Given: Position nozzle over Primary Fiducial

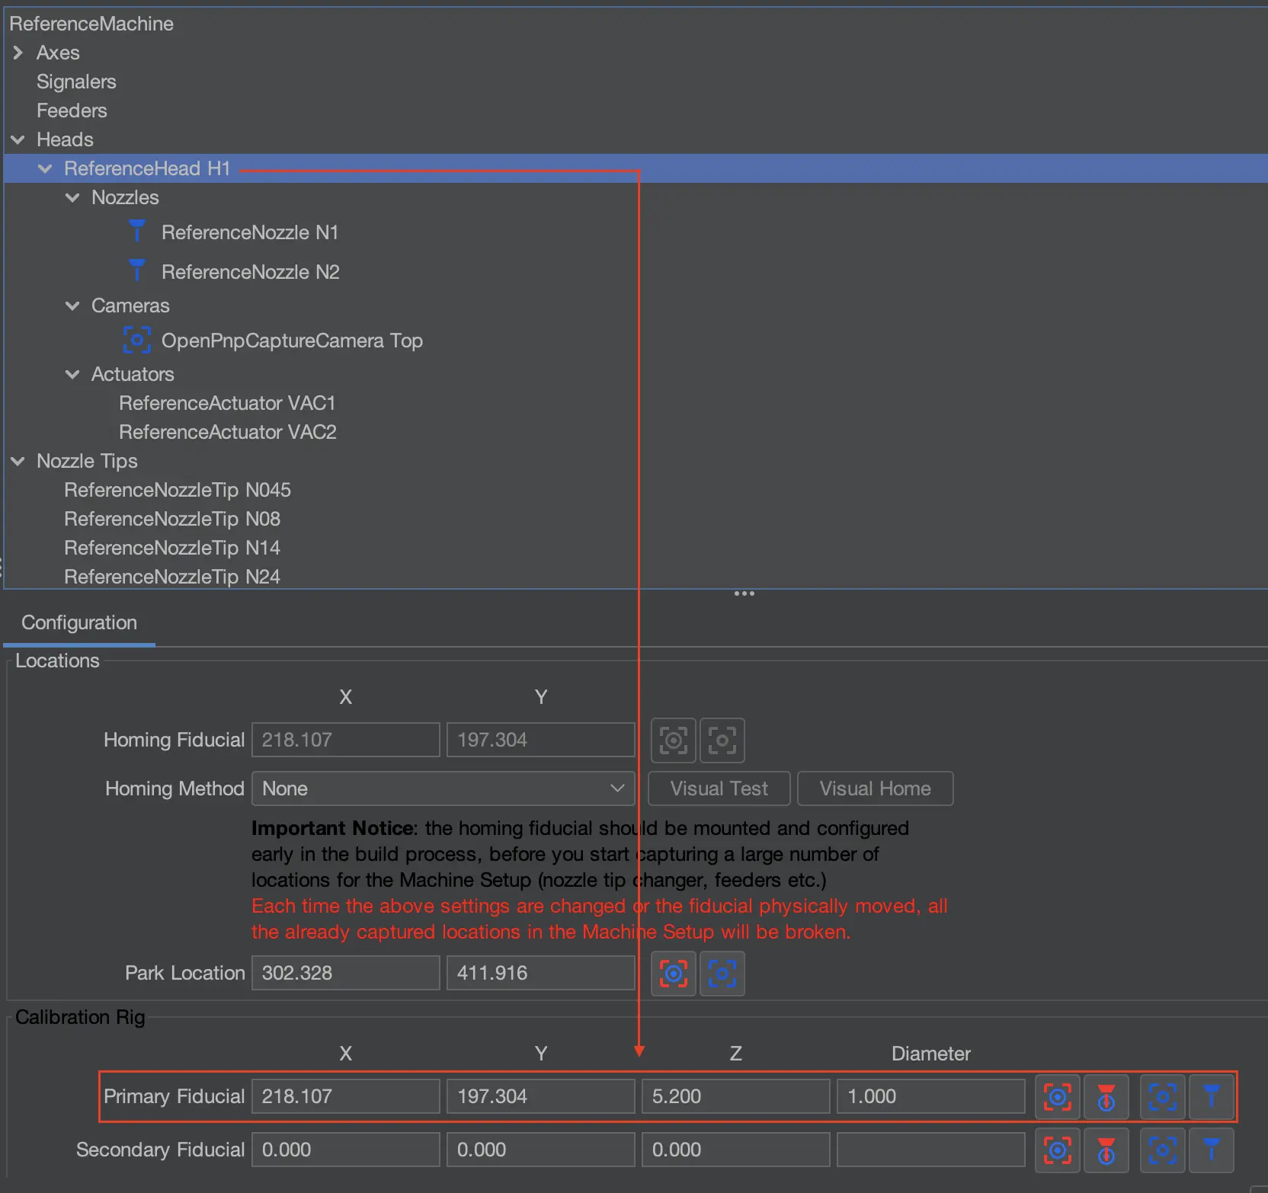Looking at the screenshot, I should (x=1211, y=1097).
